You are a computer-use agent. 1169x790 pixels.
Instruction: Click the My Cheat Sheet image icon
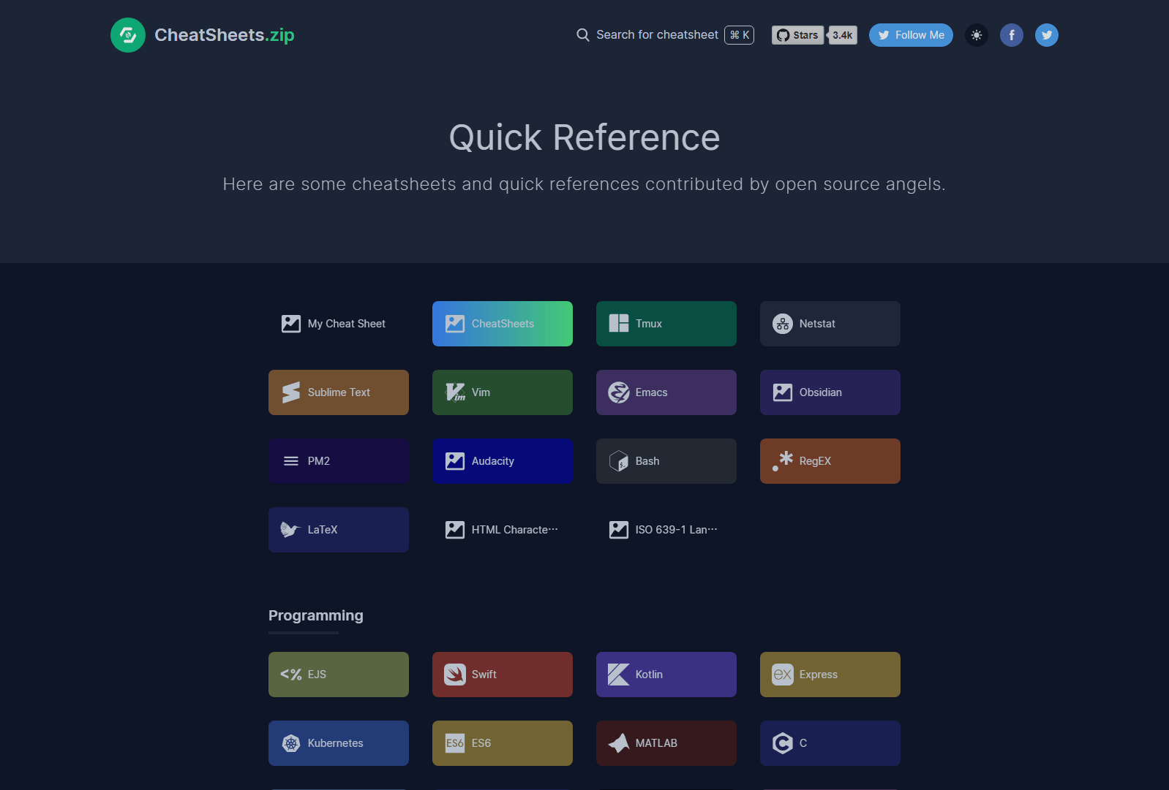tap(291, 324)
